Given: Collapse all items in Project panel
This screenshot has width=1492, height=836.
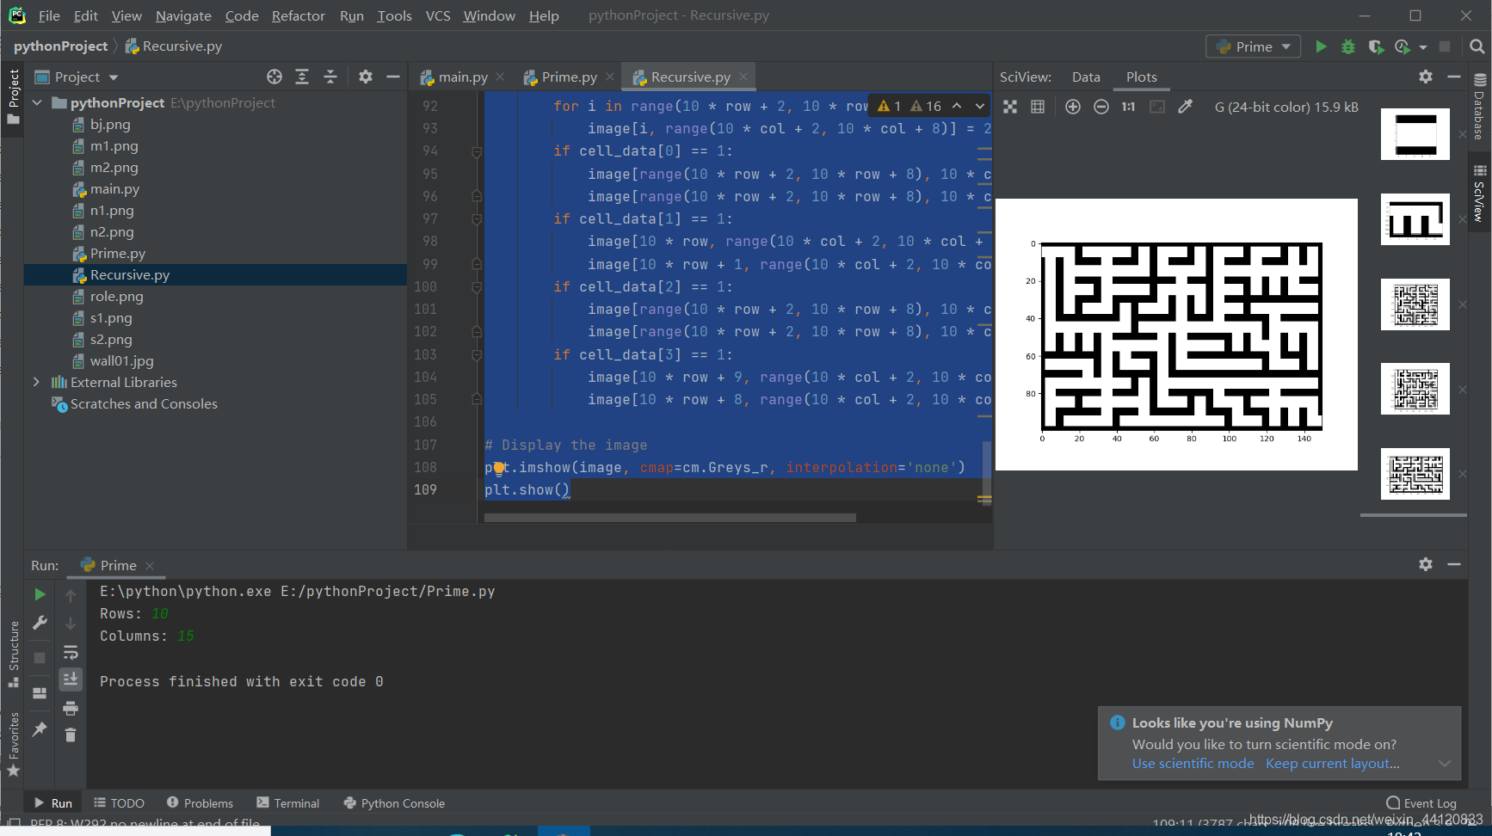Looking at the screenshot, I should [330, 77].
